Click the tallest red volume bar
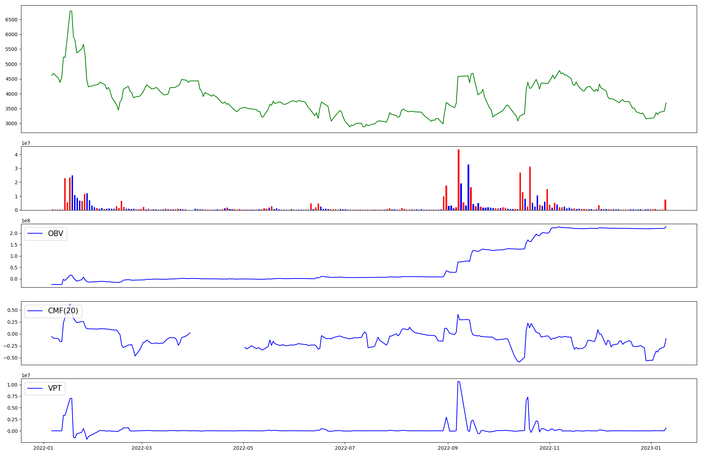This screenshot has width=702, height=456. (458, 180)
